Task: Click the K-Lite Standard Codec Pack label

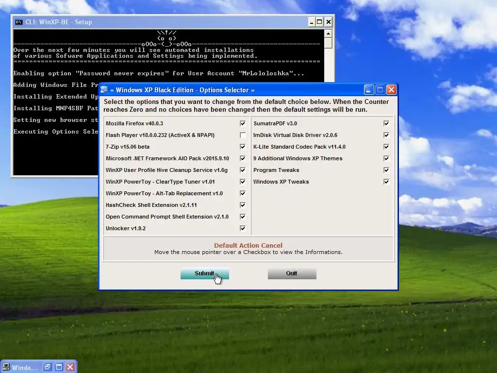Action: point(299,147)
